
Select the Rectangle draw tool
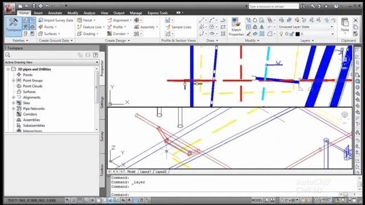223,27
